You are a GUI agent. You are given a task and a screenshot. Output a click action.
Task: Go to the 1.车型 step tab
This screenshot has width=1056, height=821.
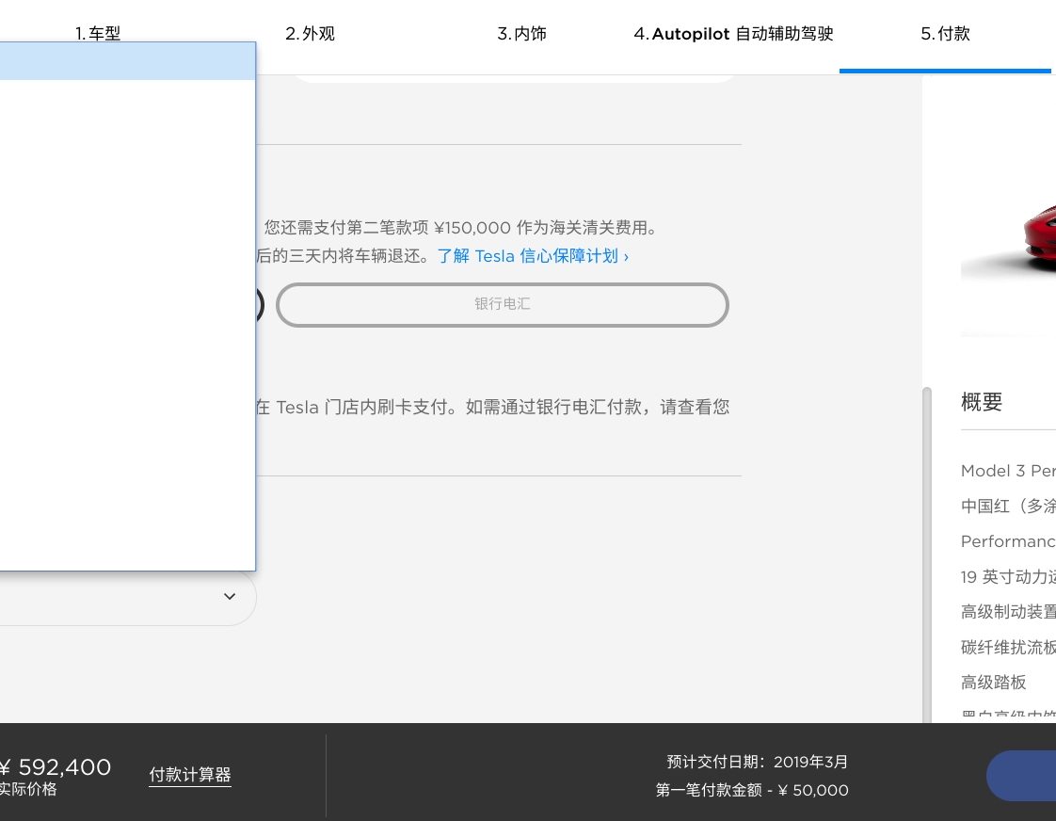(x=98, y=34)
